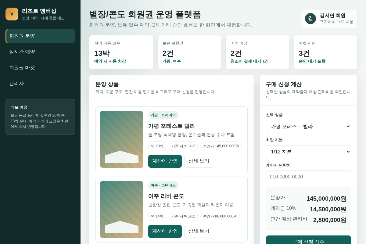Select the 보유 회원권 2건 card
The width and height of the screenshot is (366, 244).
pos(189,52)
